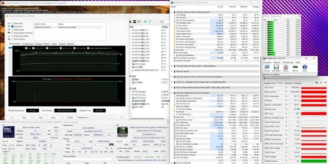Toggle NVMe SAMSUNG graph checkbox
The image size is (328, 164).
pyautogui.click(x=88, y=48)
